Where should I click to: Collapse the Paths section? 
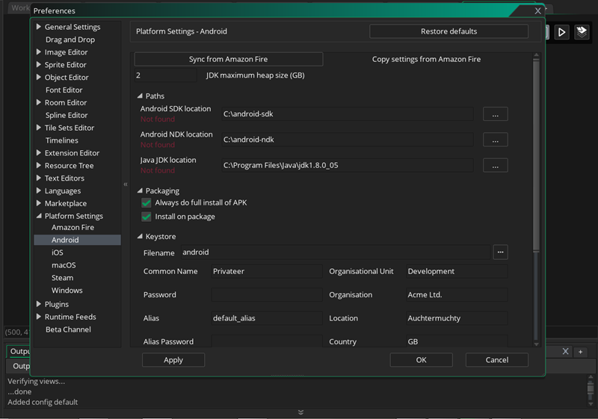[140, 96]
